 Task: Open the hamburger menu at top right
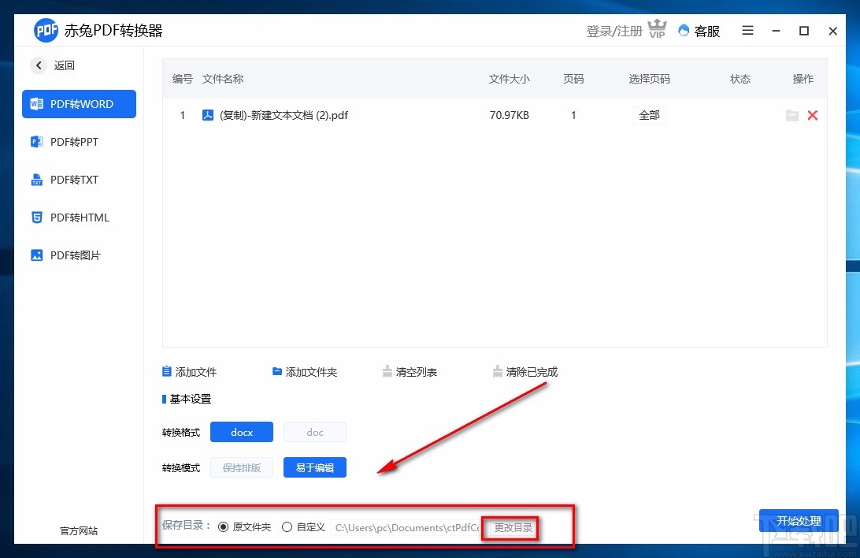click(747, 31)
